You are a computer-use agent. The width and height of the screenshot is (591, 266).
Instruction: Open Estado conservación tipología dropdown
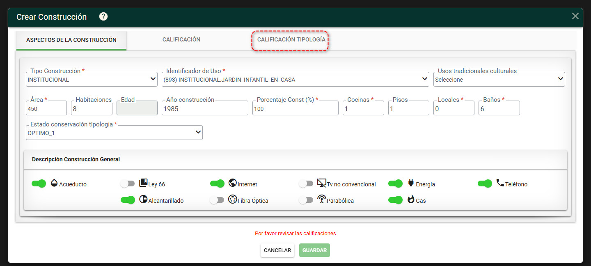pyautogui.click(x=115, y=133)
